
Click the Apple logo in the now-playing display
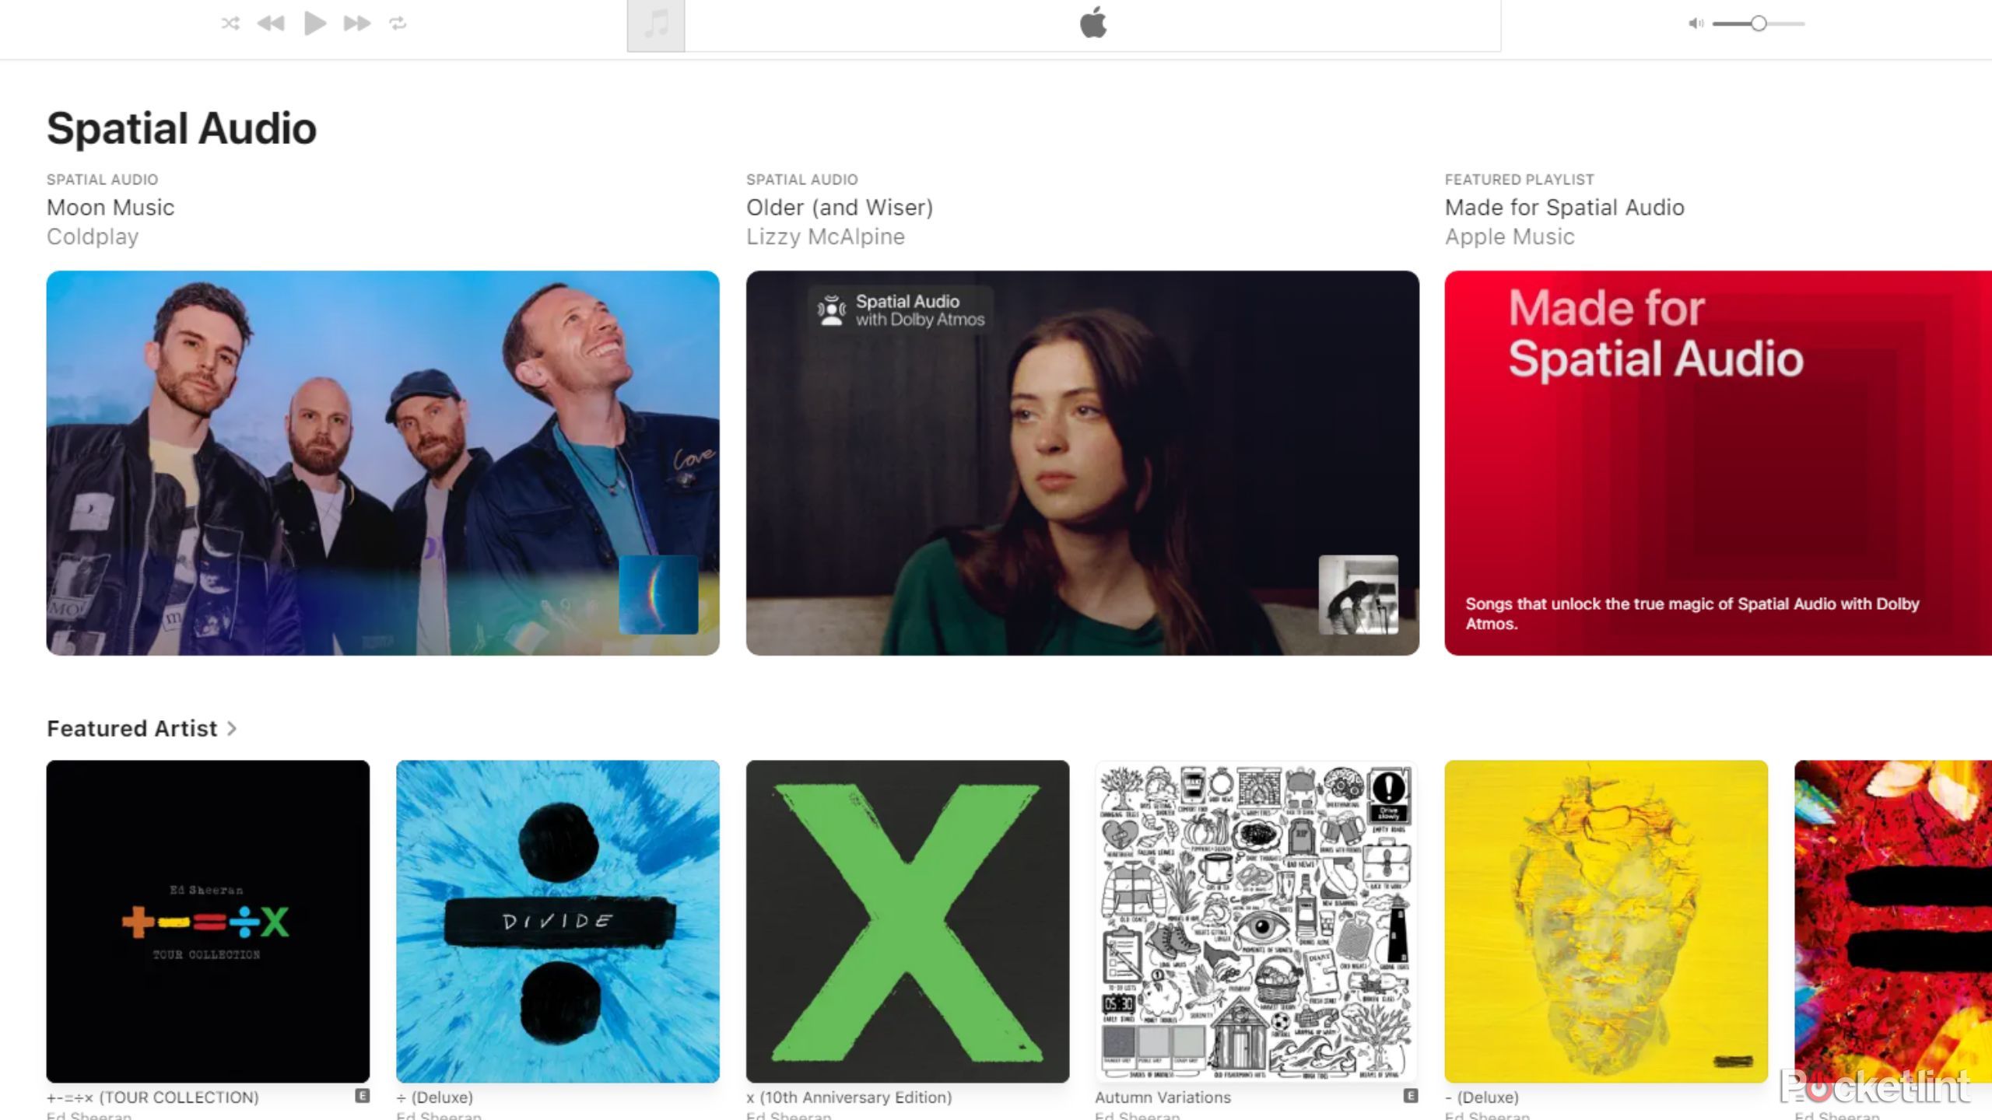click(x=1093, y=22)
